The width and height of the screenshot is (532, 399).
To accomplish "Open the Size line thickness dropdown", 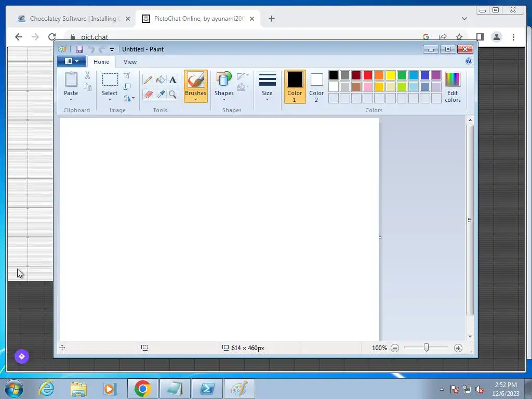I will coord(267,86).
